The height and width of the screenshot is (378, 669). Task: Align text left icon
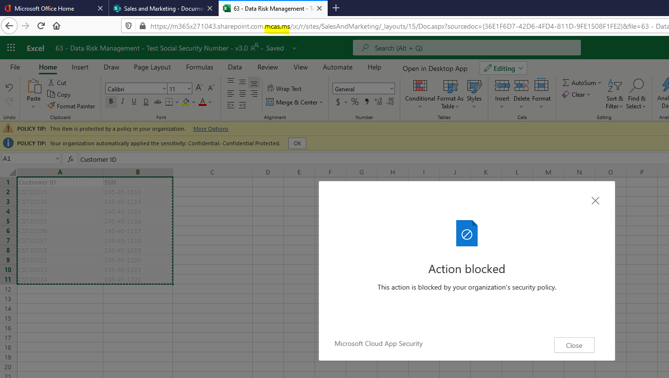pyautogui.click(x=231, y=93)
